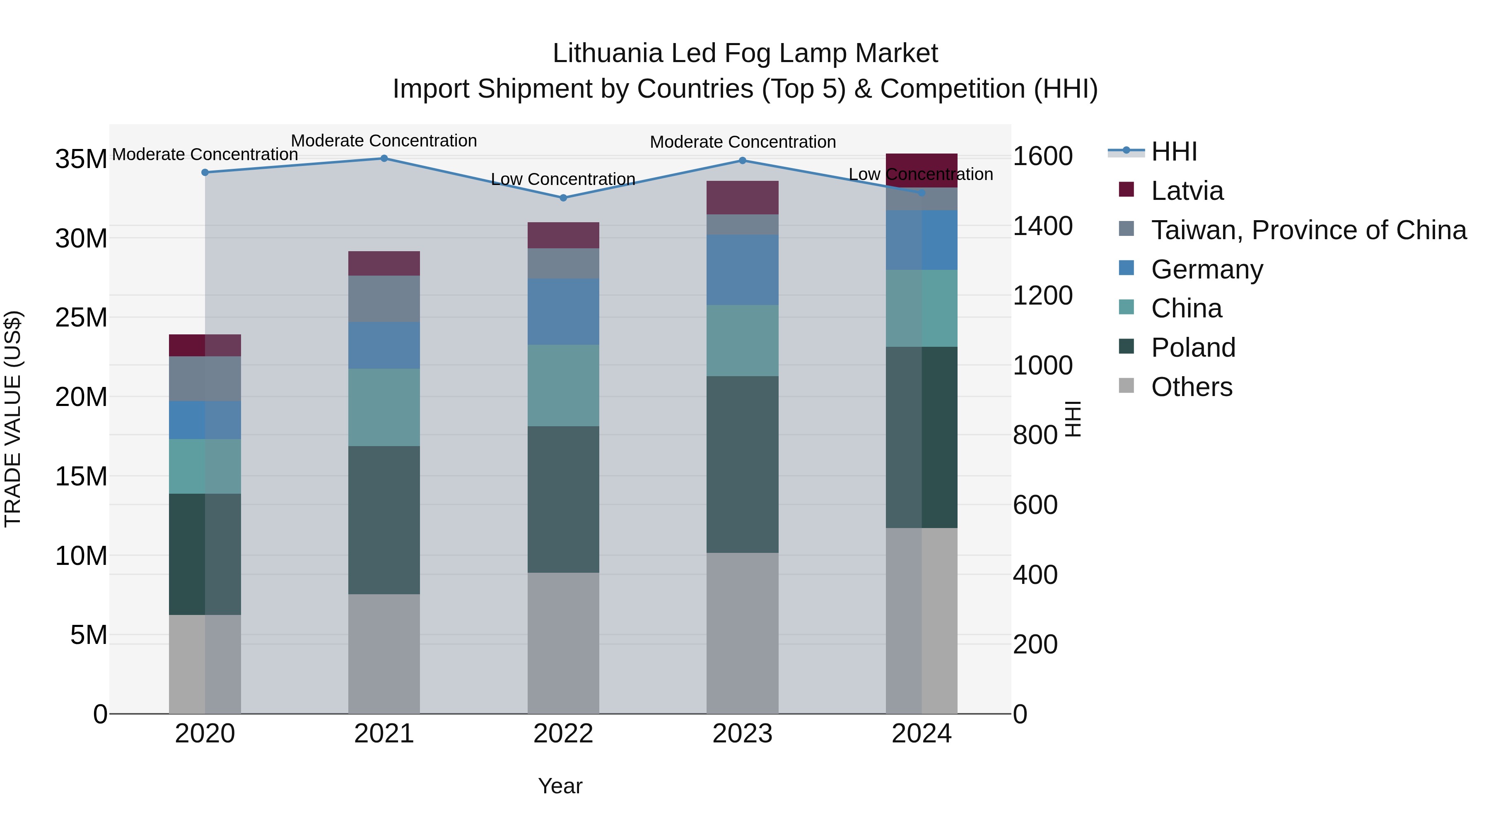Click the 20M left axis tick label
Viewport: 1491px width, 838px height.
tap(81, 397)
